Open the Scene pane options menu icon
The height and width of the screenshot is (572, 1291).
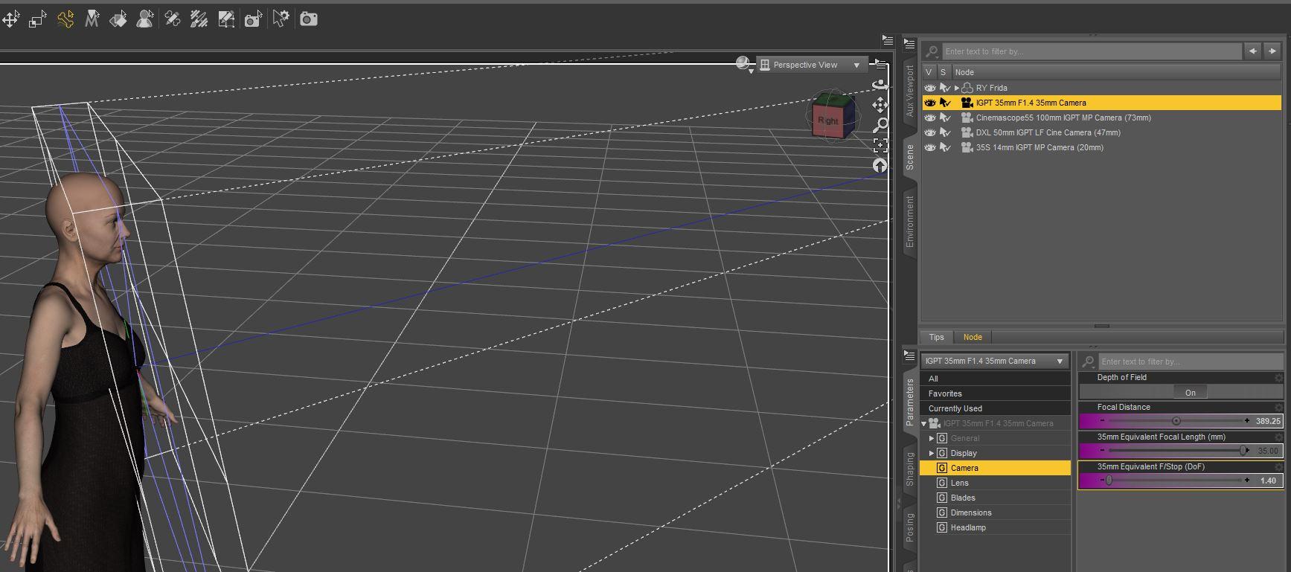pos(909,44)
